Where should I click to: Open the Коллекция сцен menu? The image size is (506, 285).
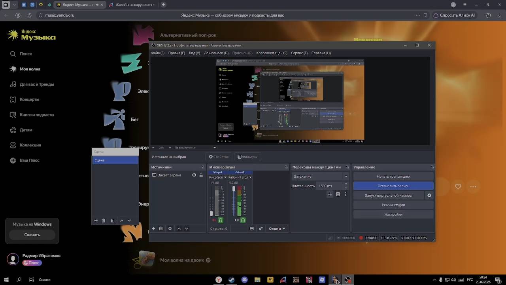coord(272,53)
